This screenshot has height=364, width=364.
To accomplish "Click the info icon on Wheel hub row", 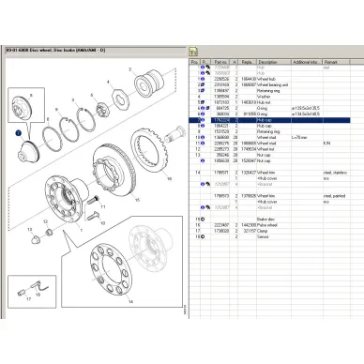I will 202,79.
